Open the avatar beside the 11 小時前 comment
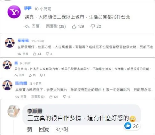This screenshot has width=155, height=135. click(7, 85)
